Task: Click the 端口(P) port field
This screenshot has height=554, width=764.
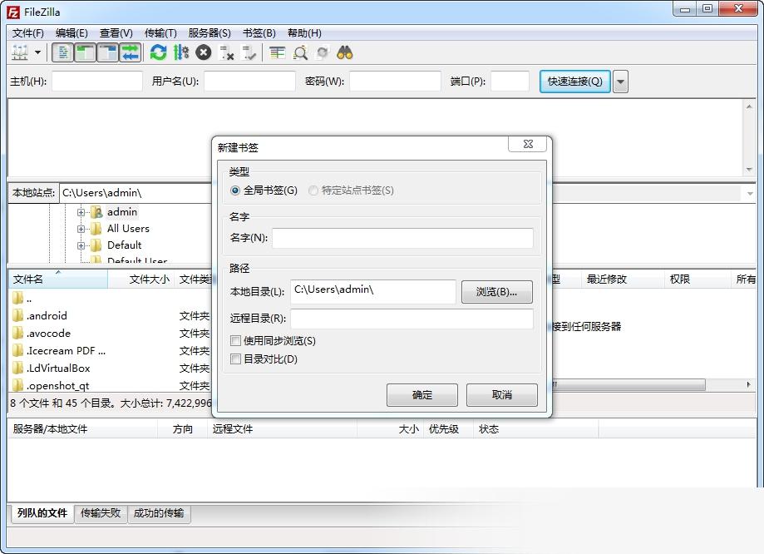Action: click(x=510, y=81)
